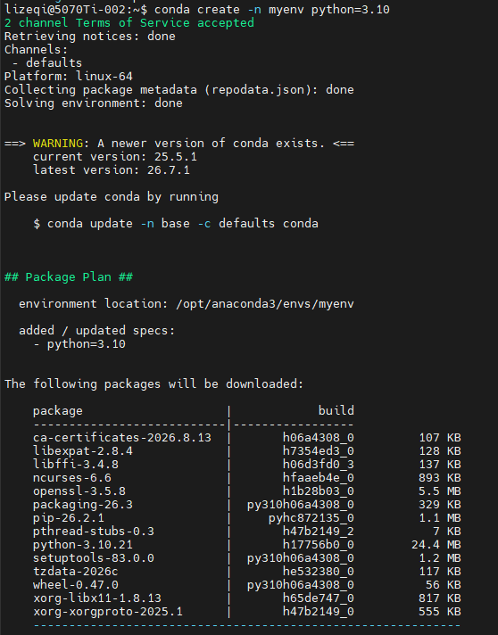Click the openssl-3.5.8 package entry

(79, 491)
